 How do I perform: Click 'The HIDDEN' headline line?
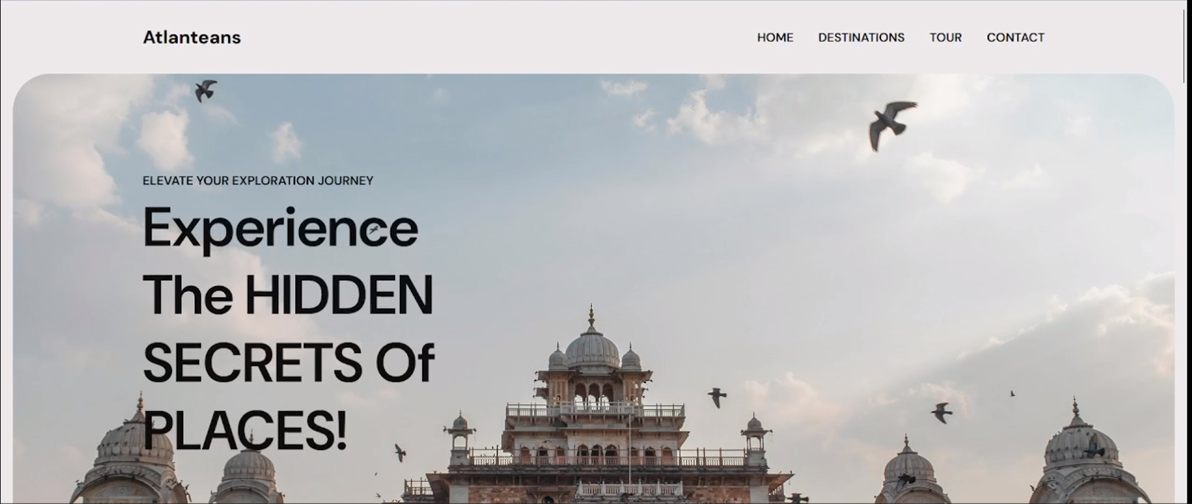[288, 295]
